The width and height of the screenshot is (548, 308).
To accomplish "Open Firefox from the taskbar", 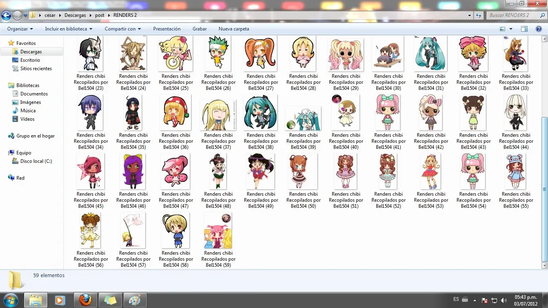I will point(85,300).
